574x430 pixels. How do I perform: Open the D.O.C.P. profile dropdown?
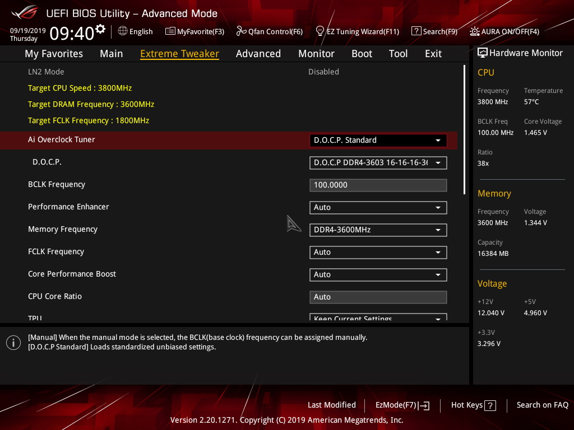tap(378, 163)
